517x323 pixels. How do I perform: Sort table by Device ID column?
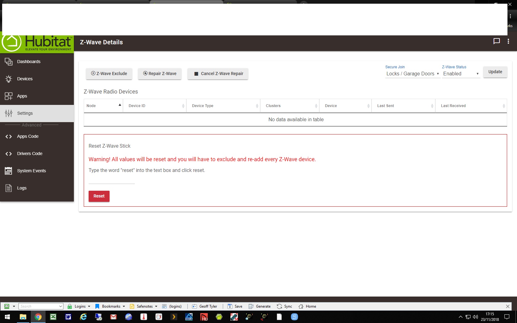click(x=155, y=106)
